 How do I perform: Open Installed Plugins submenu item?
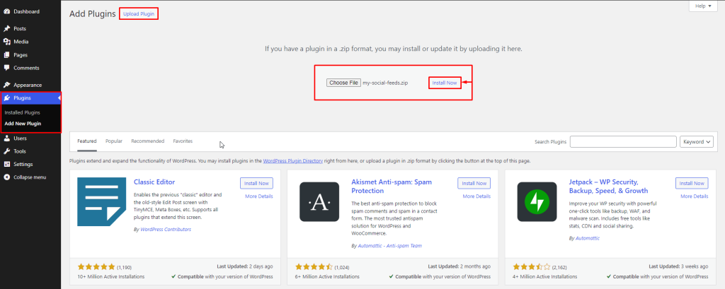(x=22, y=112)
